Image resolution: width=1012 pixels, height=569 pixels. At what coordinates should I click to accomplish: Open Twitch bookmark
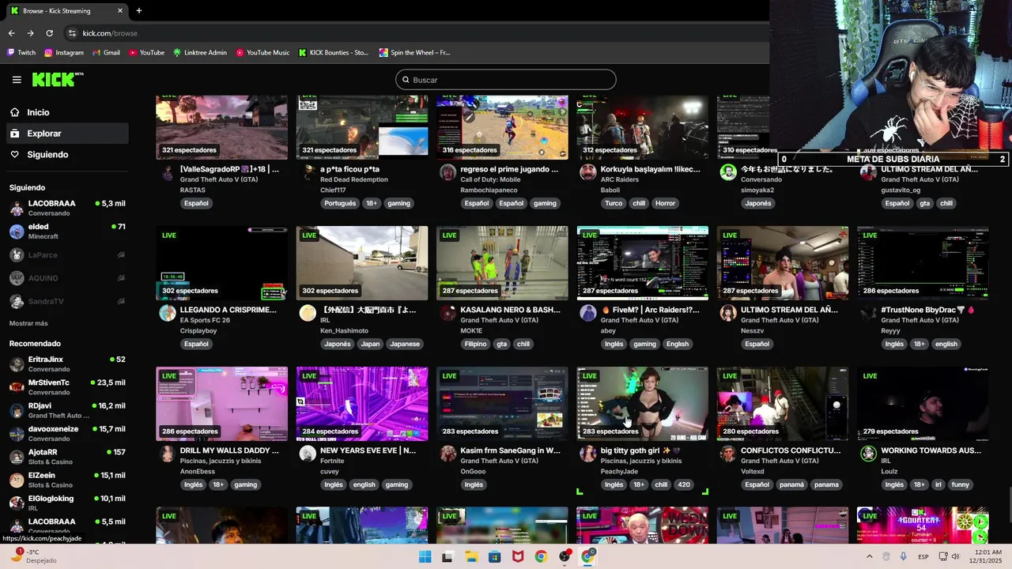click(x=21, y=53)
